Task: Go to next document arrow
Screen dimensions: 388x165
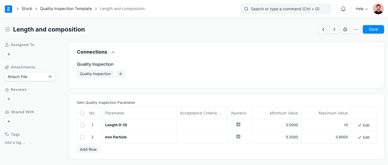Action: point(334,29)
